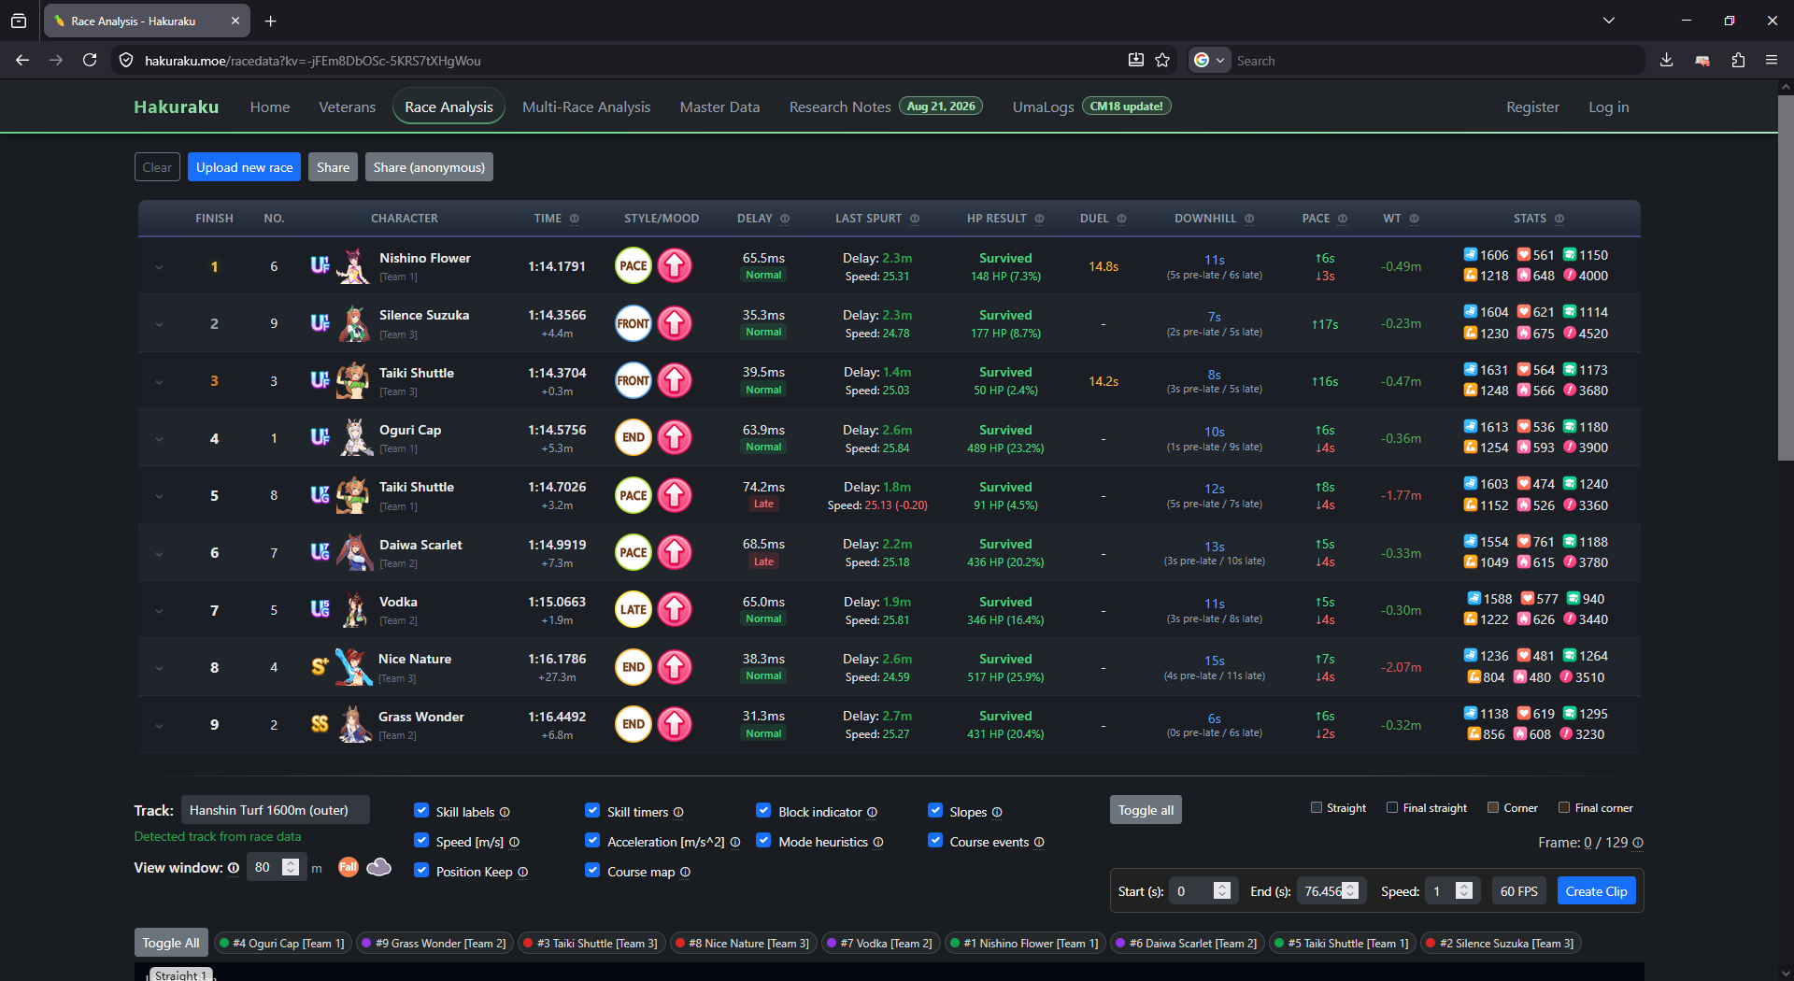Toggle the Course map checkbox
1794x981 pixels.
[592, 871]
